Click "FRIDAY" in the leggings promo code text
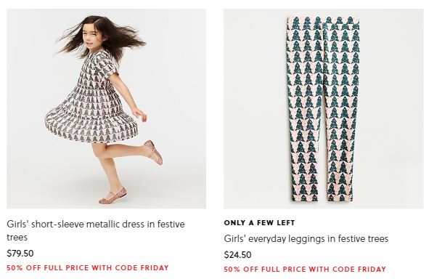The image size is (429, 279). [372, 269]
